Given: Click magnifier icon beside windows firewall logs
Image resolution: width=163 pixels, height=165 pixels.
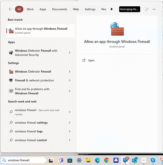Looking at the screenshot, I should (11, 131).
